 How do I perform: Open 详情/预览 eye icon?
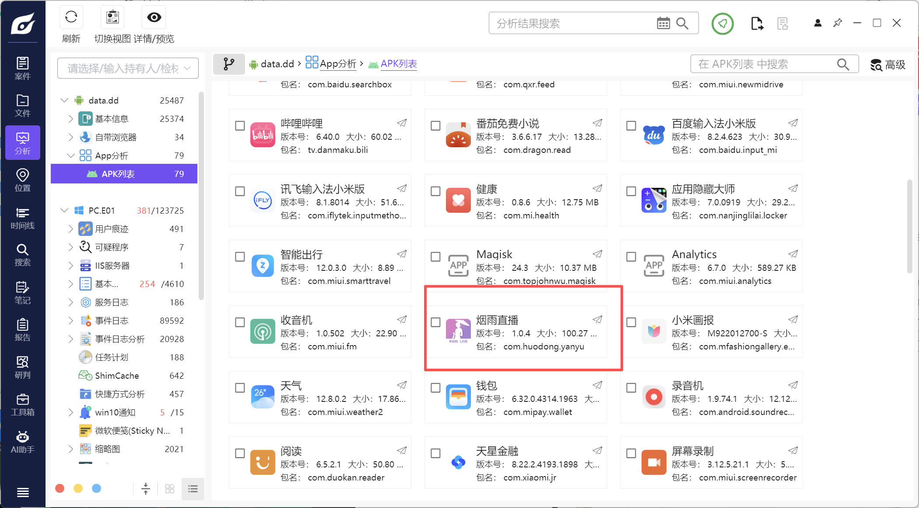coord(154,17)
